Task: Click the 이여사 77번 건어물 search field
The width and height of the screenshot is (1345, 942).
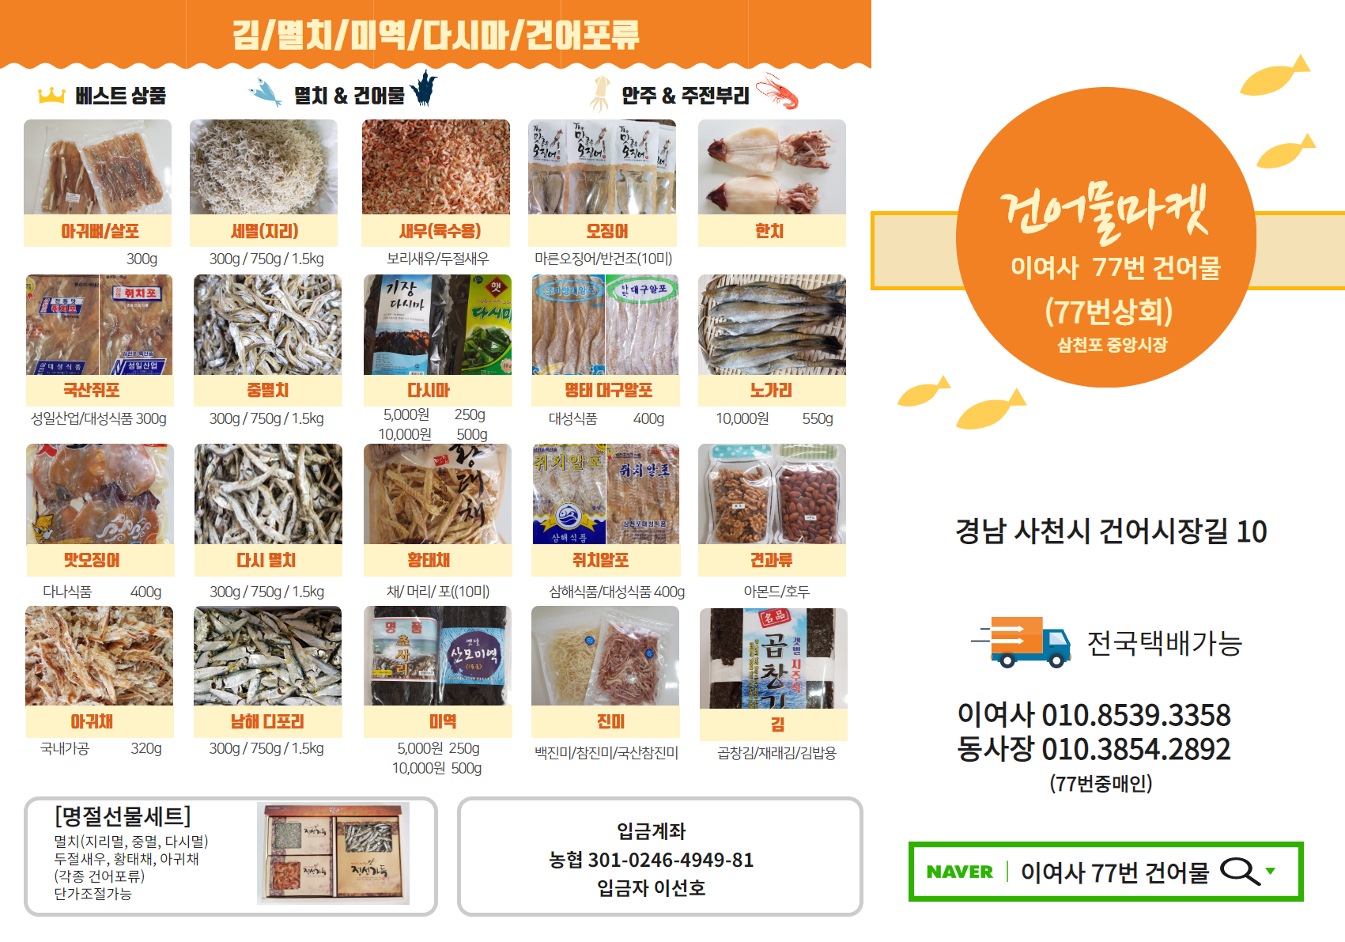Action: pyautogui.click(x=1115, y=872)
